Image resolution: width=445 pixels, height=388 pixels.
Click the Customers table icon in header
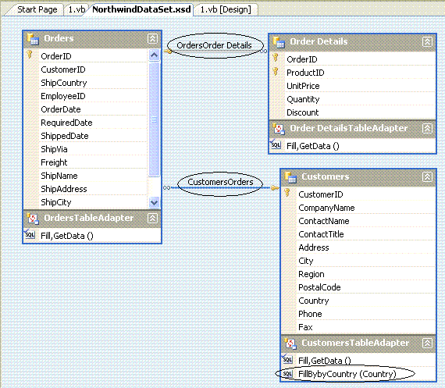[x=290, y=177]
